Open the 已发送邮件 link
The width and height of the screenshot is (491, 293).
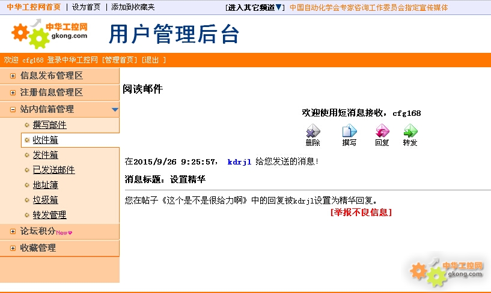(54, 170)
